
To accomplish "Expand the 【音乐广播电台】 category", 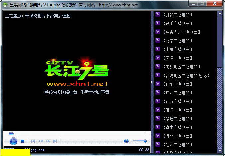I will [x=158, y=23].
